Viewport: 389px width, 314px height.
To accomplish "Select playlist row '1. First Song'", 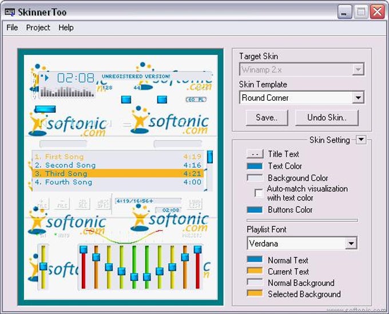I will 118,157.
